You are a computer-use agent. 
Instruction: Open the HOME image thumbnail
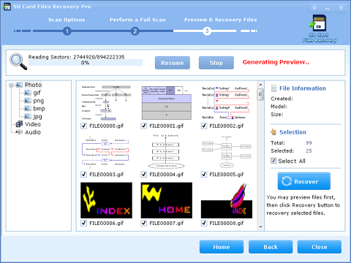pyautogui.click(x=167, y=200)
